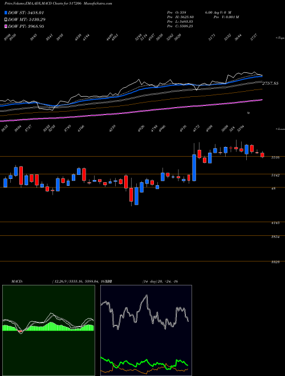Click the 4745 price level label
Viewport: 285px width, 376px height.
tap(275, 223)
